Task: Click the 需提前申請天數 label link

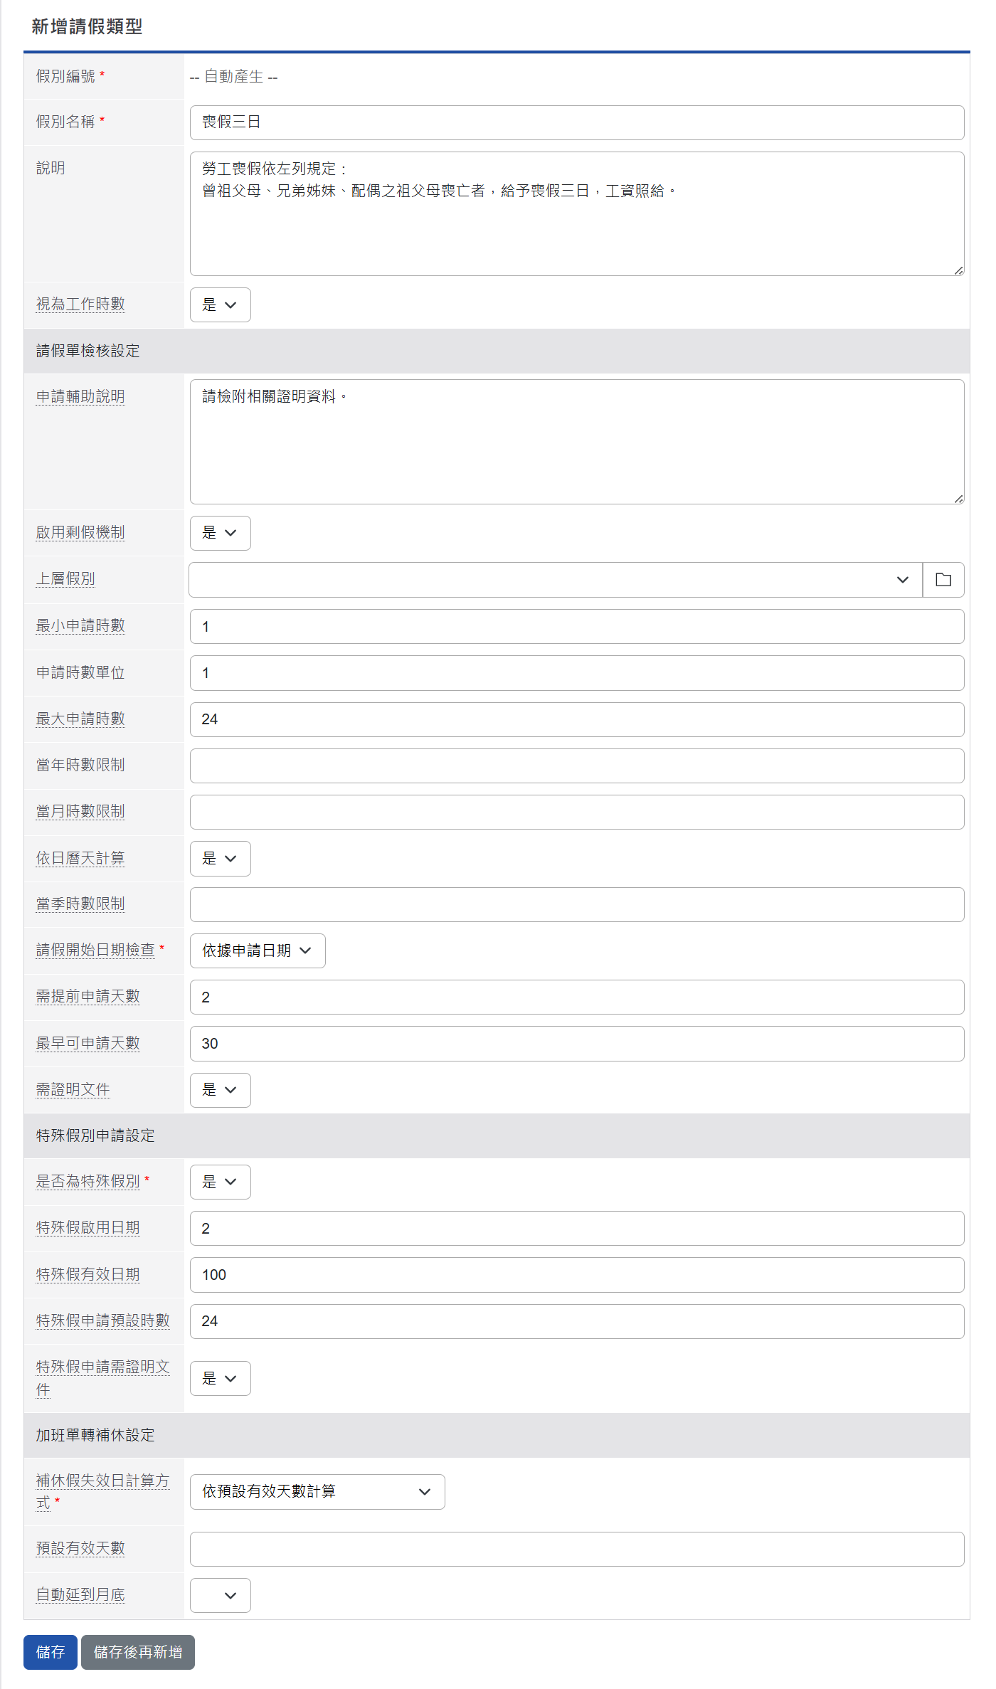Action: [87, 997]
